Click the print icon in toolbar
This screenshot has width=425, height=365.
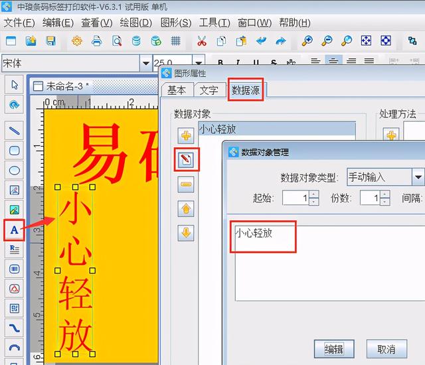coord(96,41)
